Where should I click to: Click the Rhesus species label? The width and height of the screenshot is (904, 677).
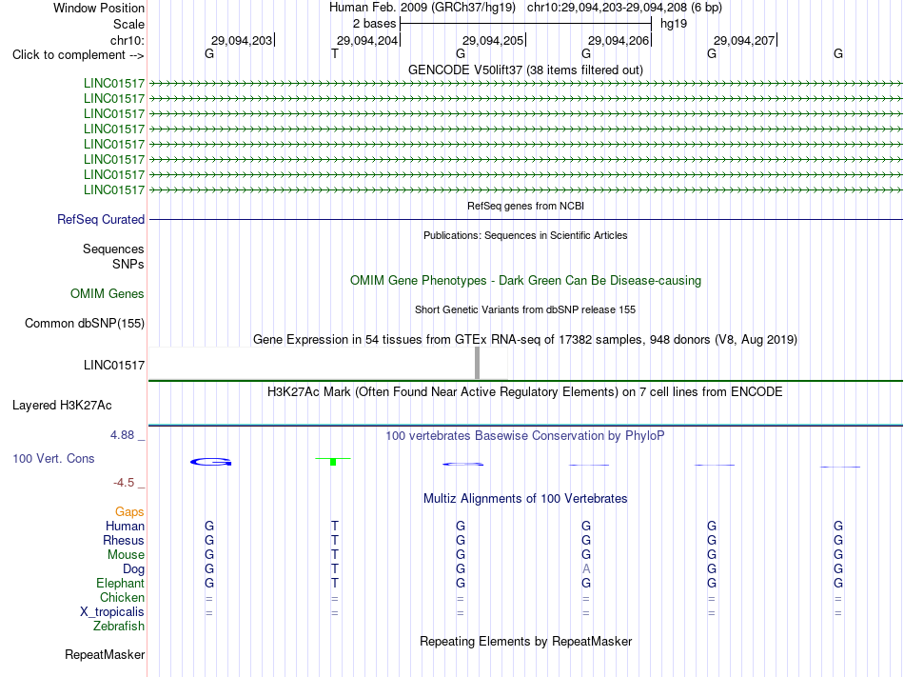(124, 540)
